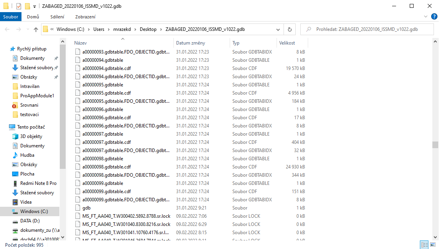Screen dimensions: 439x249
Task: Click the Properties quick access toolbar icon
Action: (19, 6)
